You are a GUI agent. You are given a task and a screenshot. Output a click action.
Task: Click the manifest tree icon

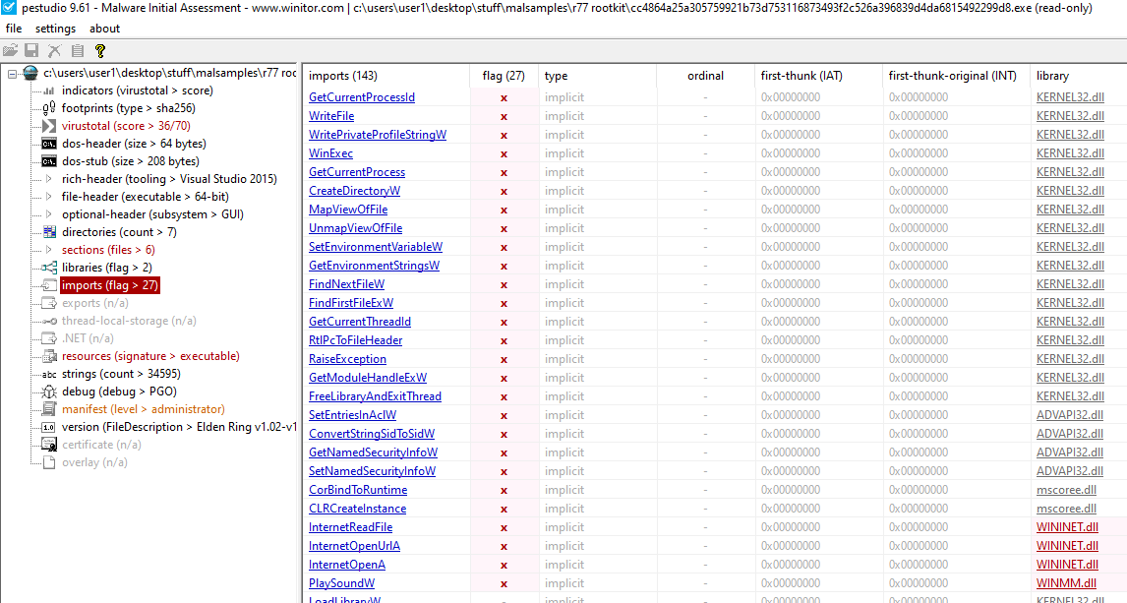click(49, 409)
